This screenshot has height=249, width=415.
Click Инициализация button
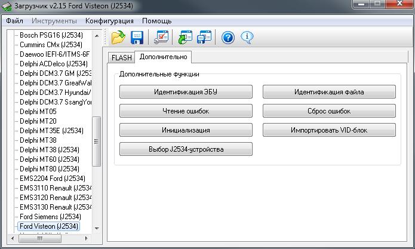(186, 130)
